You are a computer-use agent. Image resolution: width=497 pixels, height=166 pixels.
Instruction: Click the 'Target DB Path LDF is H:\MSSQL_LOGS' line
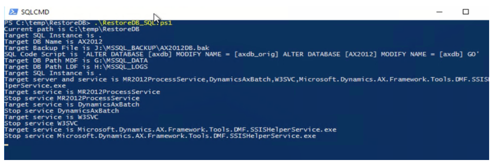76,67
